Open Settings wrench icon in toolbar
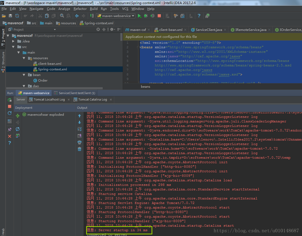 click(176, 16)
